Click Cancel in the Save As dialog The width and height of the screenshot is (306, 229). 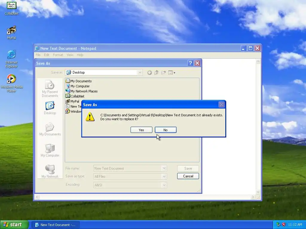pos(188,176)
